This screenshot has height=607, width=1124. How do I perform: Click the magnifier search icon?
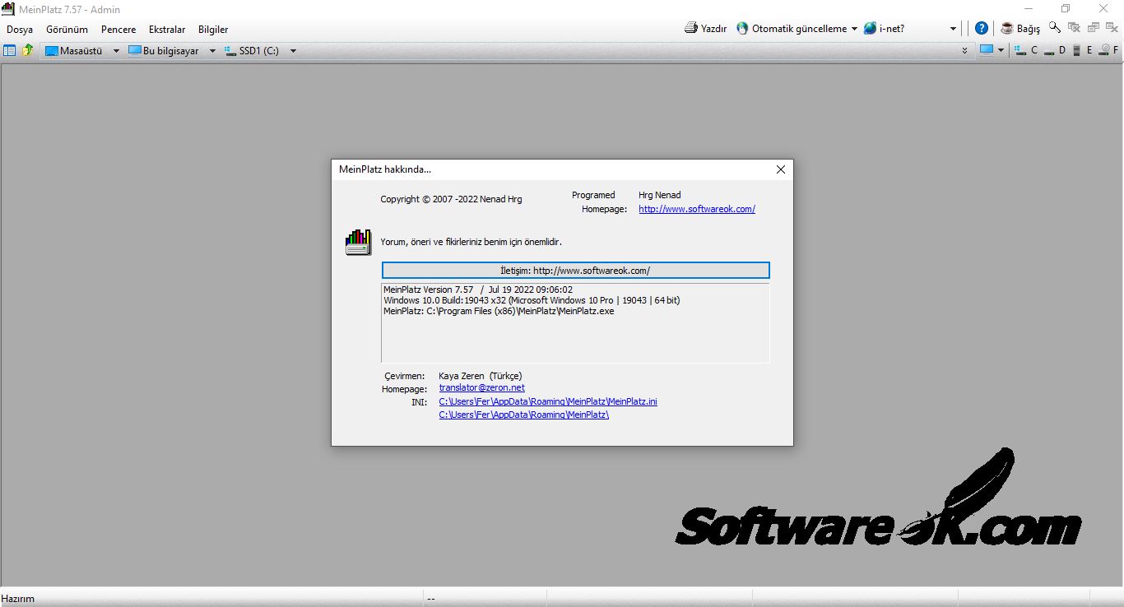coord(1055,27)
